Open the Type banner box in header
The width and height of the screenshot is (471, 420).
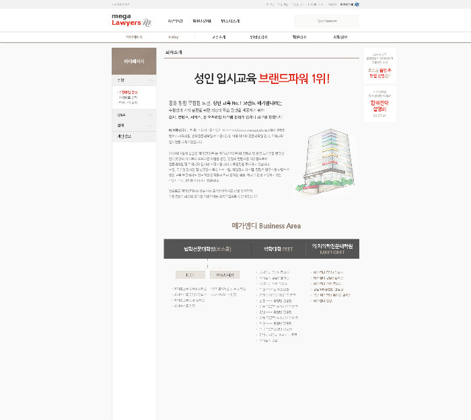(x=327, y=21)
